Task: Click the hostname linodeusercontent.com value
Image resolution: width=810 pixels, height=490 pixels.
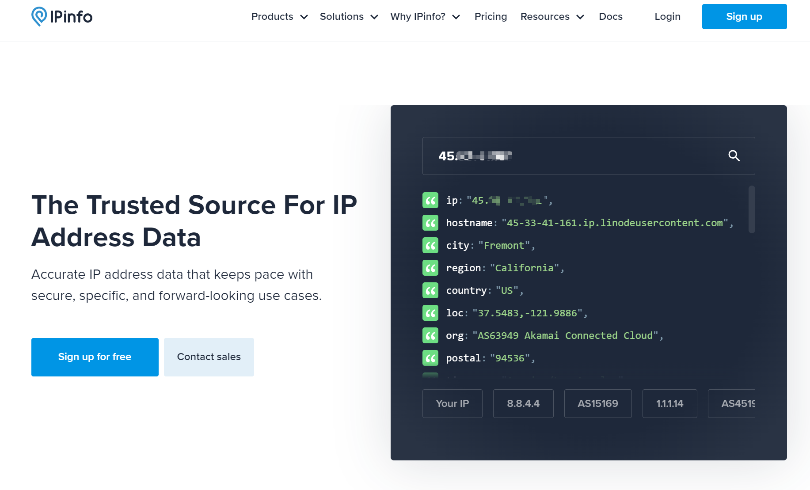Action: pos(615,223)
